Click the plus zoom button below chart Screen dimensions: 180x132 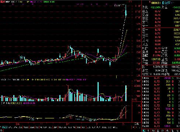(133, 127)
